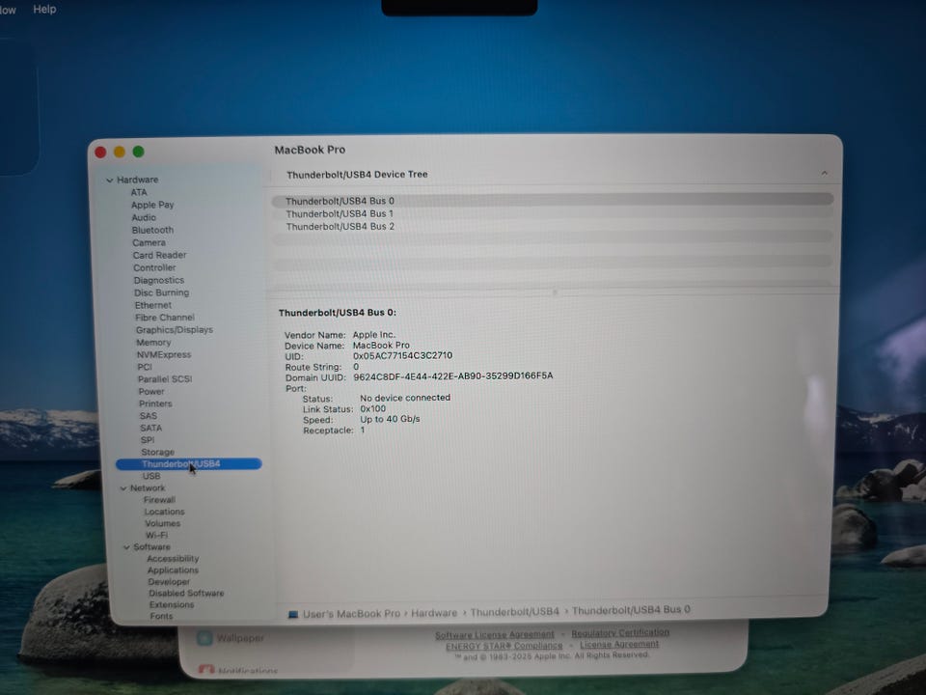
Task: Select Applications under Software
Action: (x=173, y=570)
